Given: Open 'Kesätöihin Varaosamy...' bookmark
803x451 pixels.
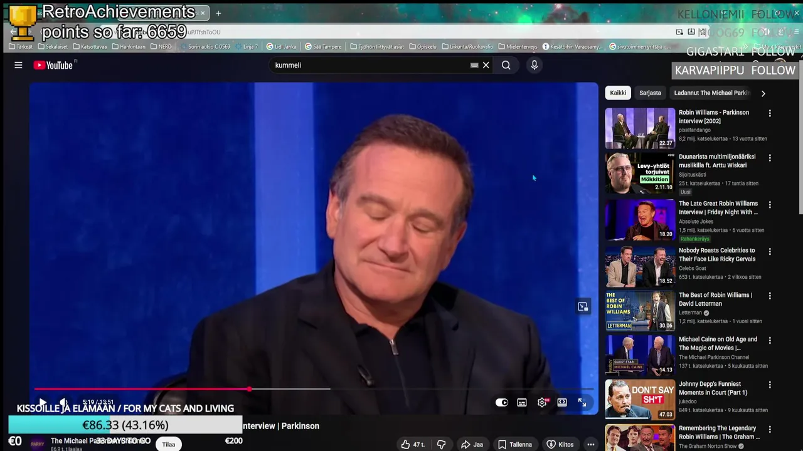Looking at the screenshot, I should (572, 46).
